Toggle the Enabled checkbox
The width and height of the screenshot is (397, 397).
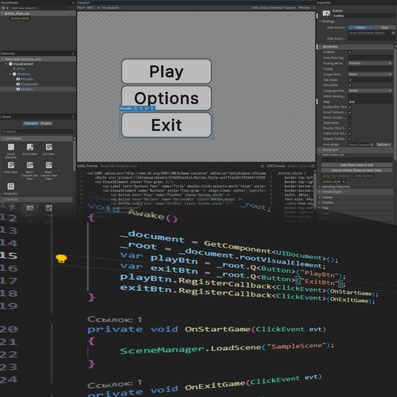[x=350, y=52]
